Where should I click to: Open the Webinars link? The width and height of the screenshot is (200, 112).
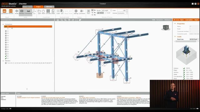3,100
